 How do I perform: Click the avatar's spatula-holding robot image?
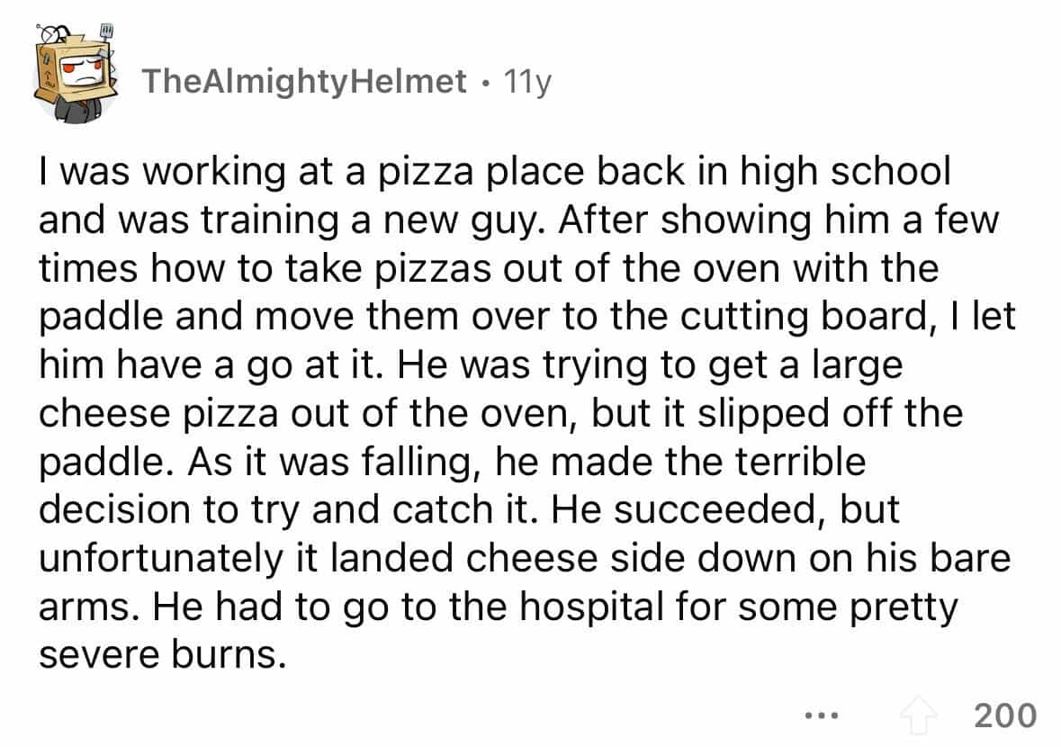pyautogui.click(x=72, y=63)
